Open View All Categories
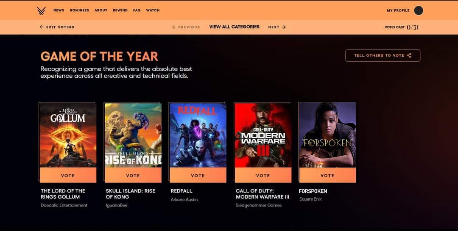The height and width of the screenshot is (231, 458). click(234, 27)
